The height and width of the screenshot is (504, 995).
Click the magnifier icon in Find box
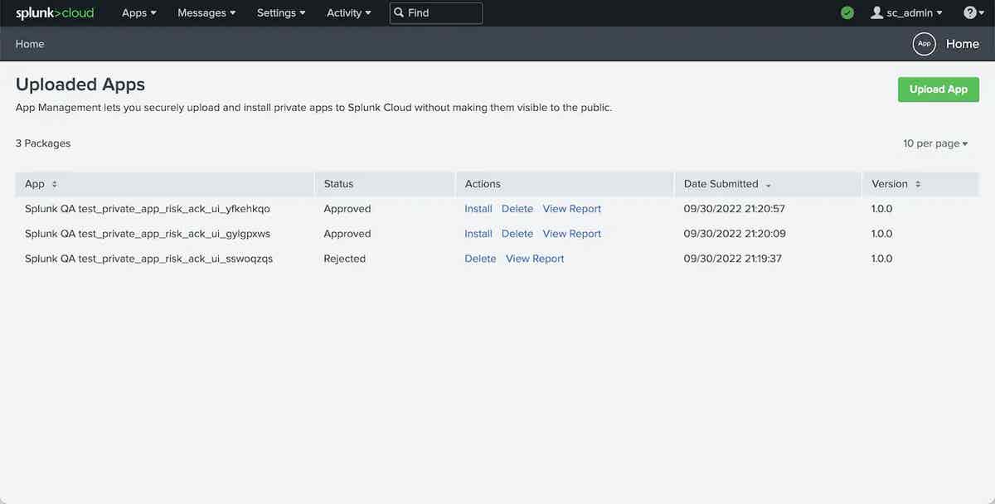pos(399,12)
